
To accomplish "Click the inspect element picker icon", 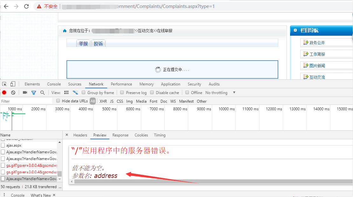I will [4, 84].
